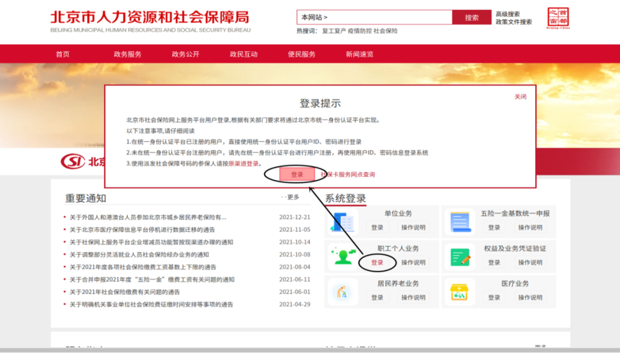Click the 单位业务 building icon

point(342,222)
